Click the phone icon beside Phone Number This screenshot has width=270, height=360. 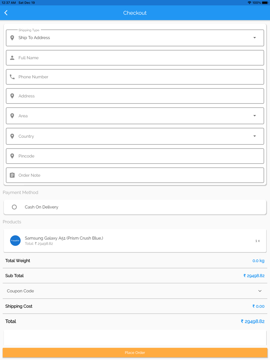tap(12, 77)
